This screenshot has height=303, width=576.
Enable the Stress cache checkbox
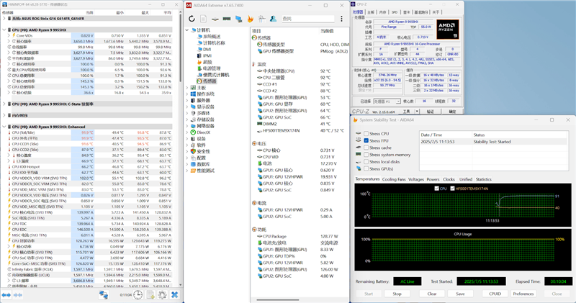click(366, 148)
